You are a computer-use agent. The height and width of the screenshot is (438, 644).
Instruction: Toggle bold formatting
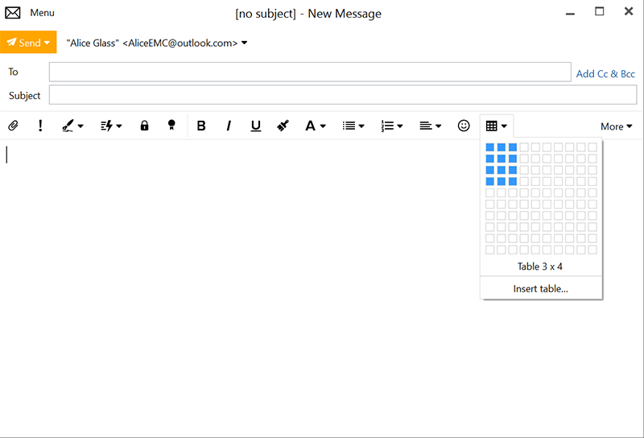click(x=201, y=126)
